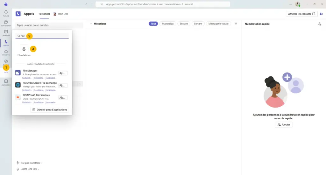Collapse the Historique section arrow
326x175 pixels.
coord(91,24)
